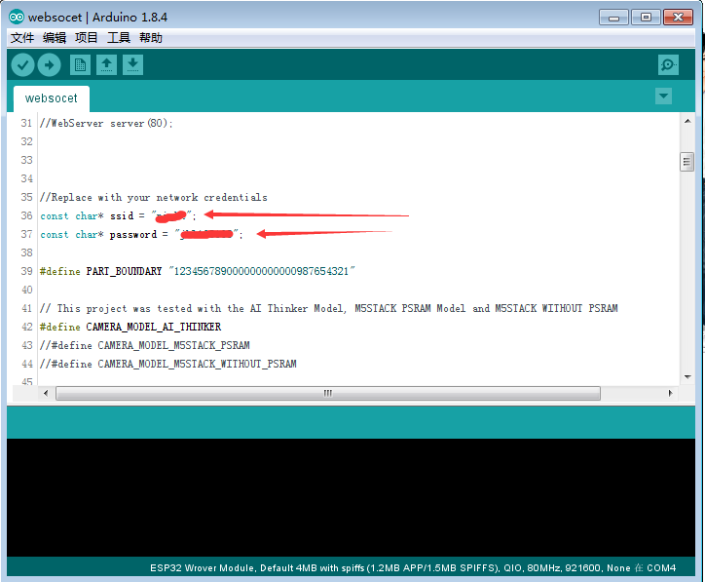The image size is (705, 582).
Task: Save the sketch with the down-arrow icon
Action: (x=132, y=65)
